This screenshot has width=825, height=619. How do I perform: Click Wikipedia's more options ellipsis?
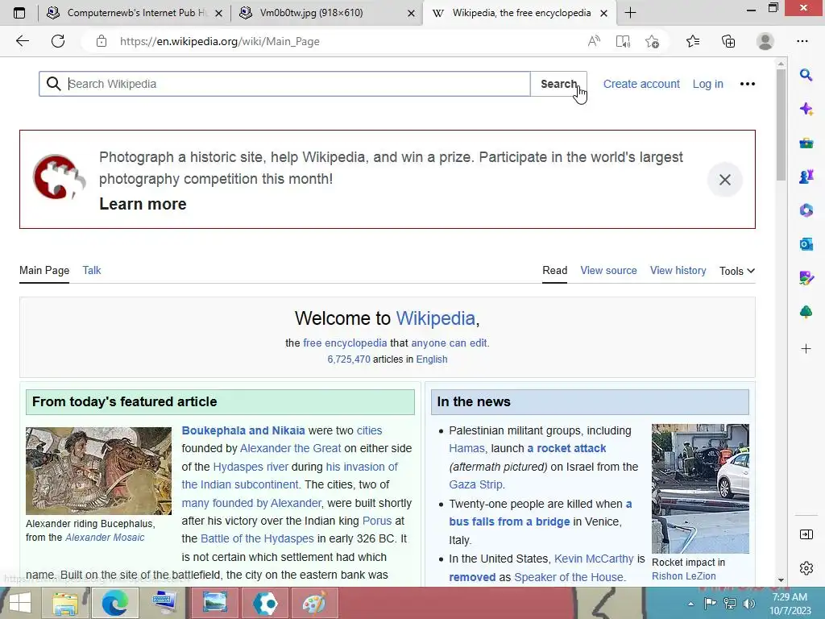(747, 84)
